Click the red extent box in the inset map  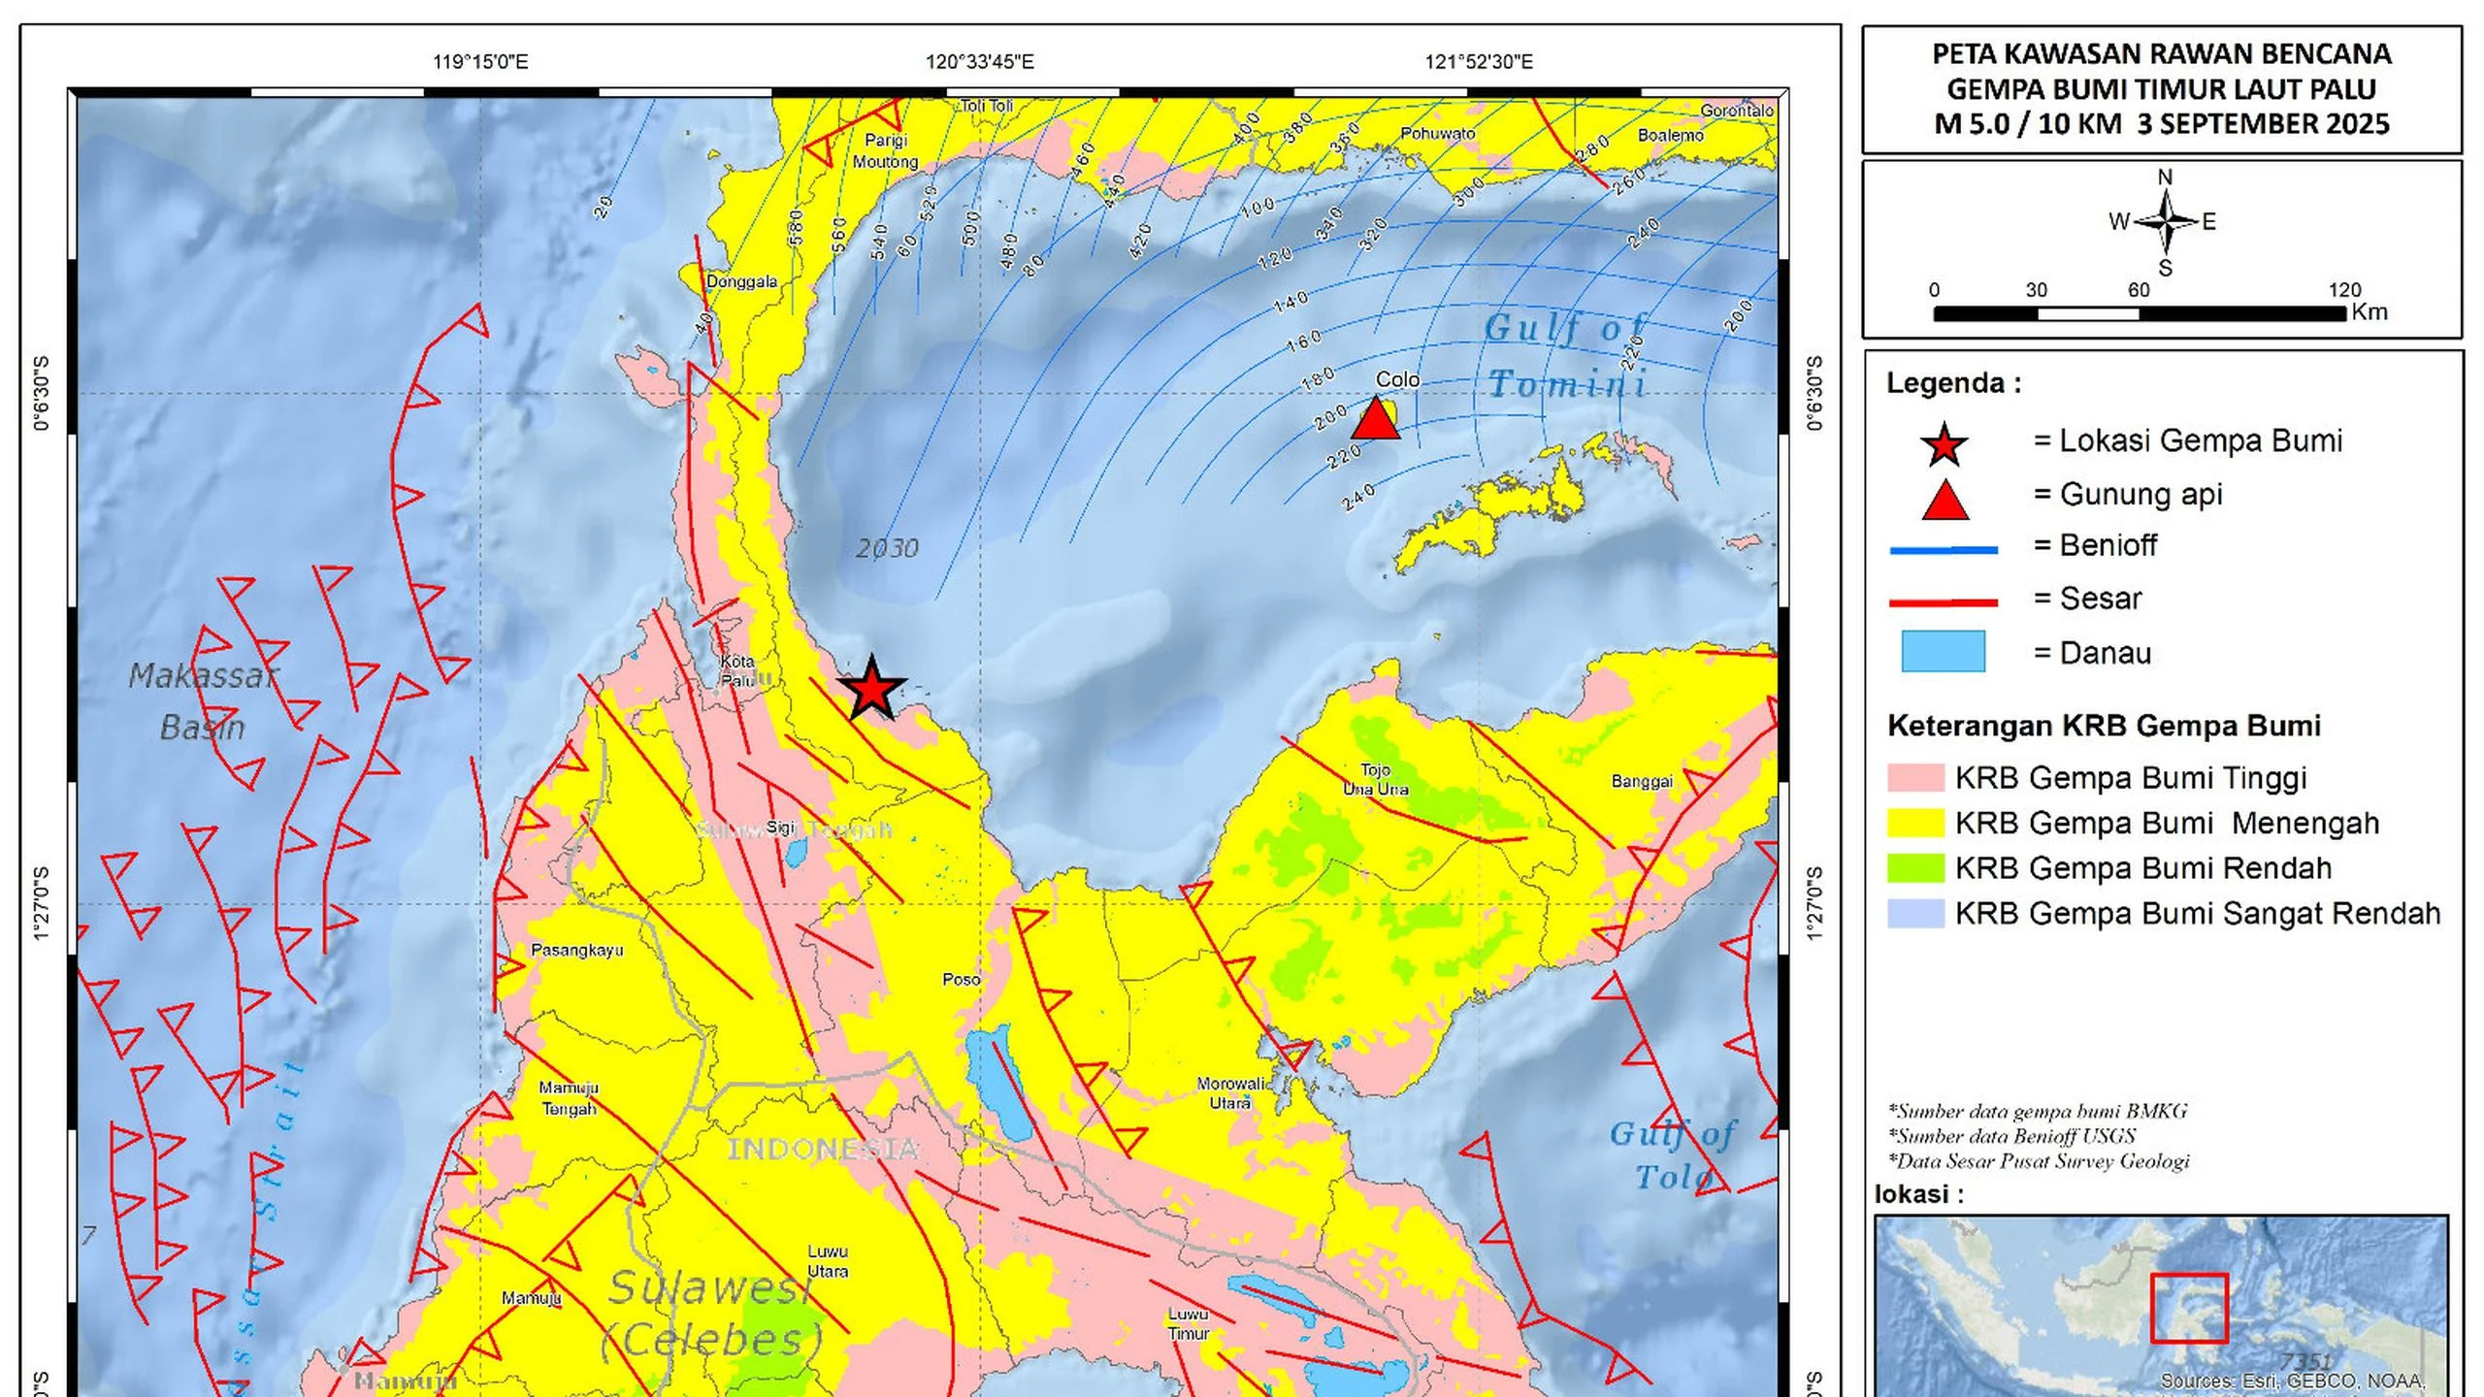2189,1308
